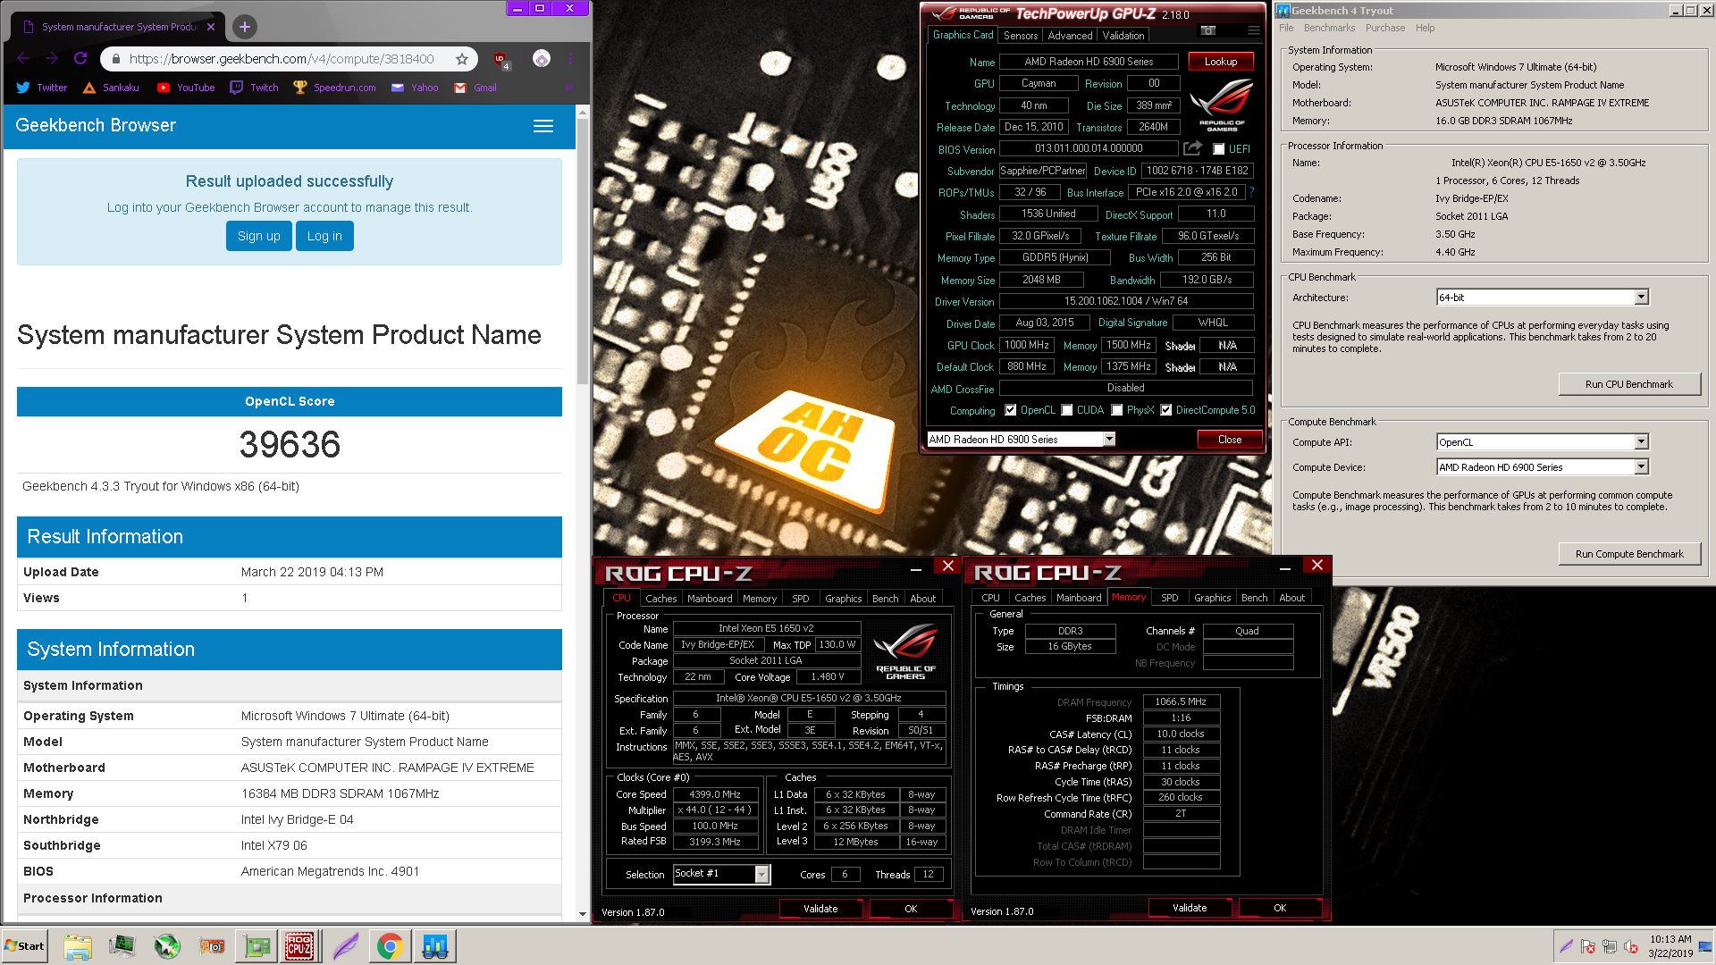1716x965 pixels.
Task: Open the Compute Device dropdown
Action: (1543, 467)
